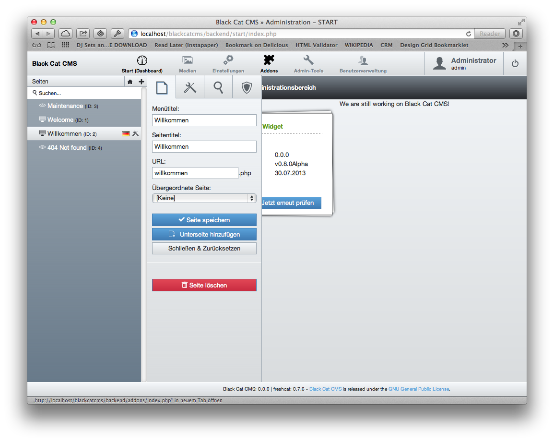This screenshot has height=442, width=554.
Task: Click the red Seite löschen button
Action: [x=204, y=285]
